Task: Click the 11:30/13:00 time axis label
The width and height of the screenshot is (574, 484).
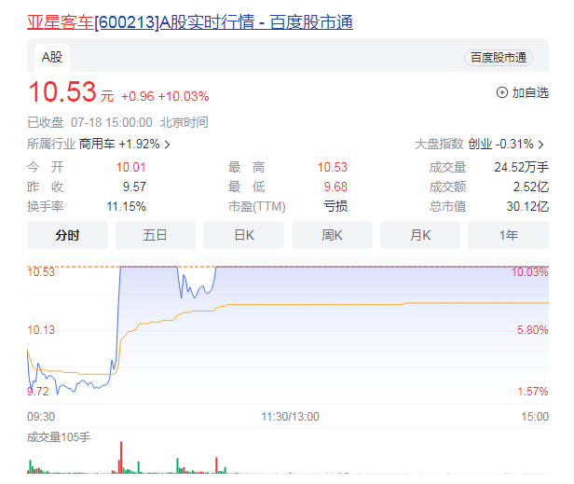Action: (288, 417)
